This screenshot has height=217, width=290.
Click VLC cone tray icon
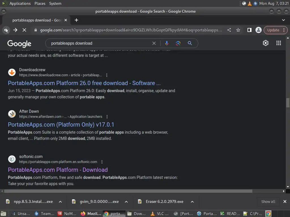pos(250,3)
